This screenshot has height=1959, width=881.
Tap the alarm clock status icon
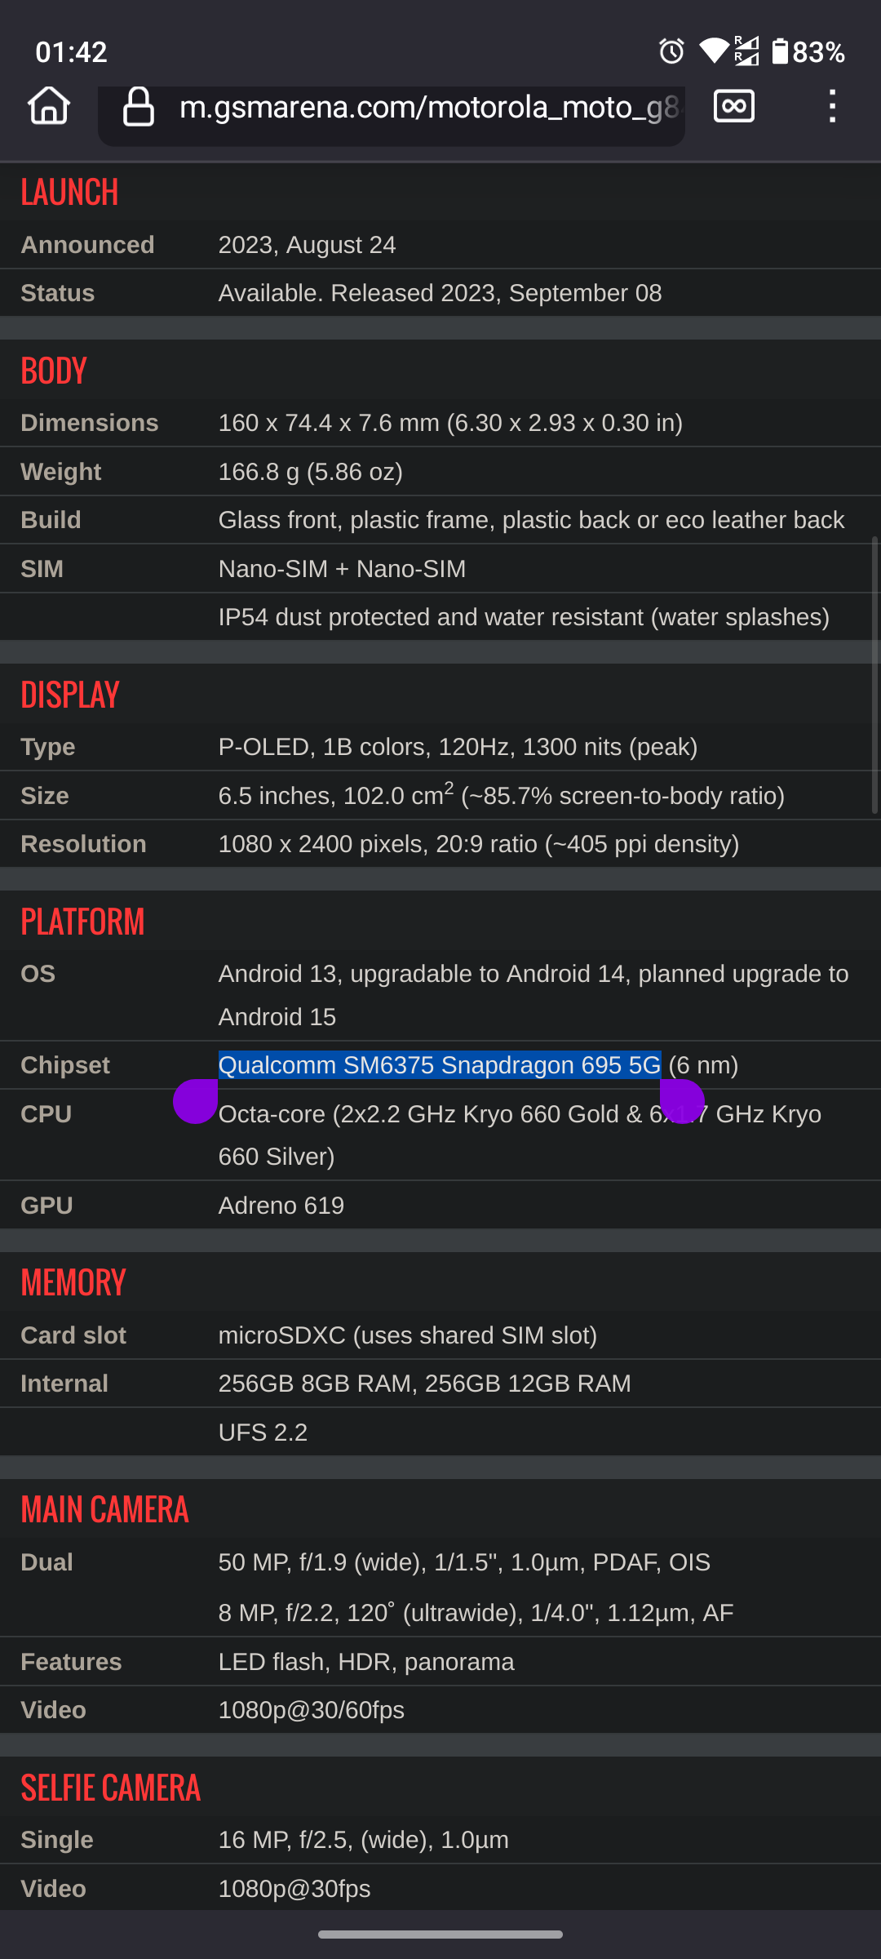click(x=672, y=51)
